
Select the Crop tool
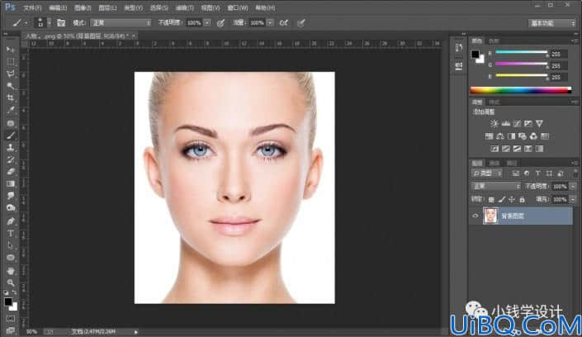[x=11, y=98]
